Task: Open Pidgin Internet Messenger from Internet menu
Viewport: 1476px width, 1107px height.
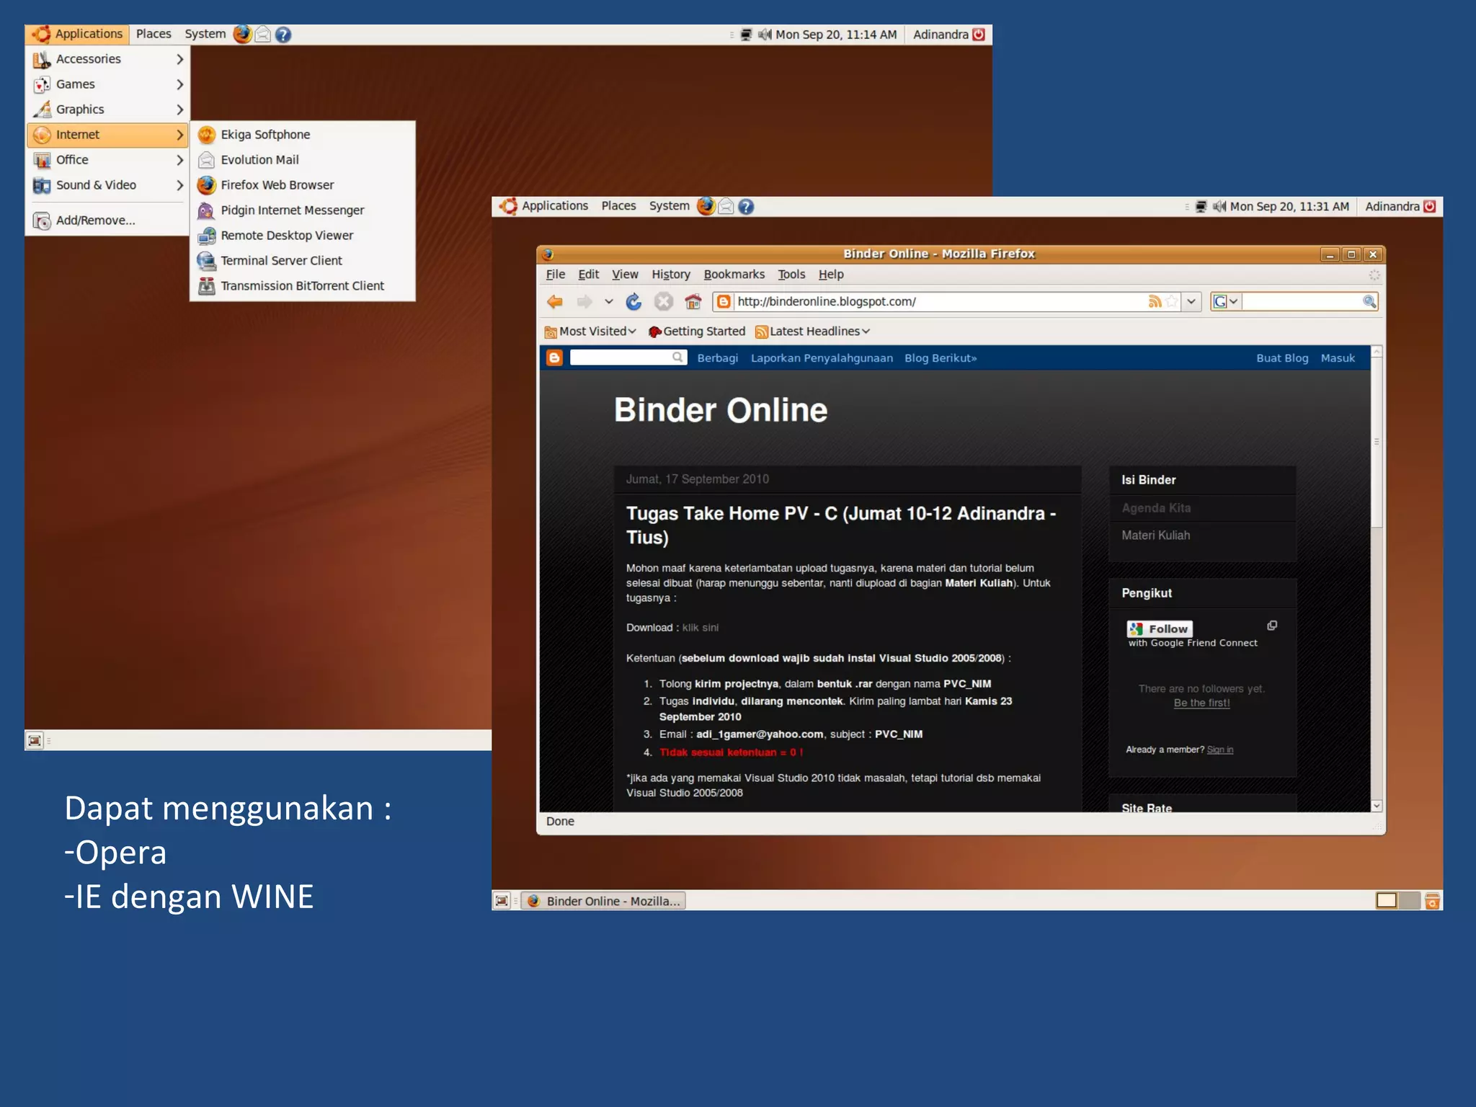Action: (x=292, y=210)
